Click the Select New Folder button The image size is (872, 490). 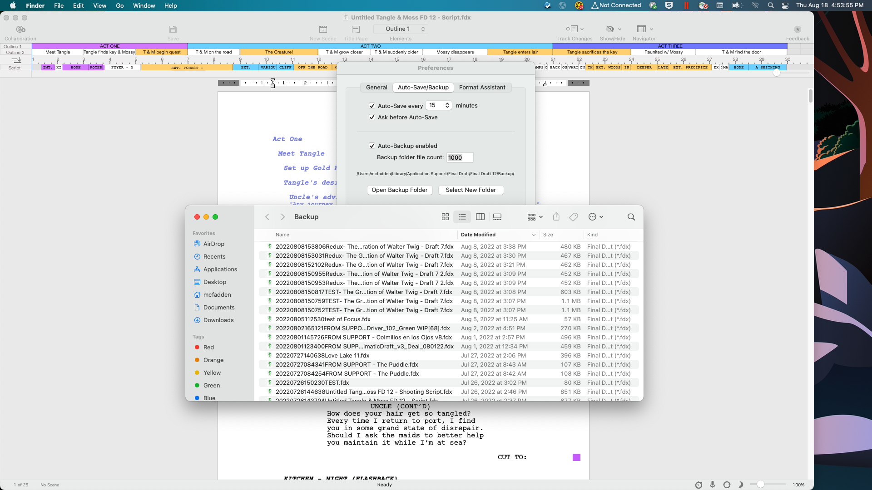[x=471, y=190]
